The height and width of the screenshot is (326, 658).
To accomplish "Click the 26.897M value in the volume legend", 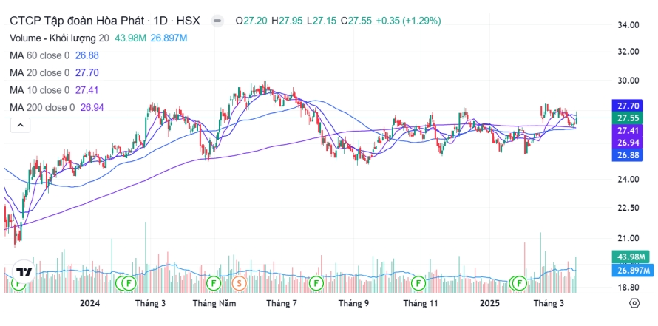I will tap(169, 38).
